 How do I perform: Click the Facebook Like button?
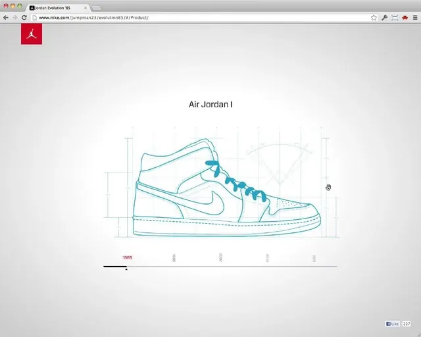392,324
